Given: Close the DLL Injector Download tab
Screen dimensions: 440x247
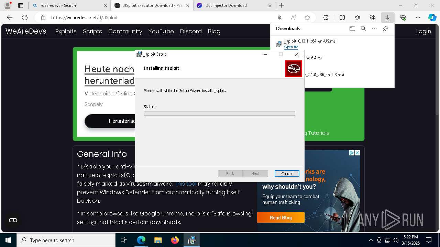Looking at the screenshot, I should point(270,5).
